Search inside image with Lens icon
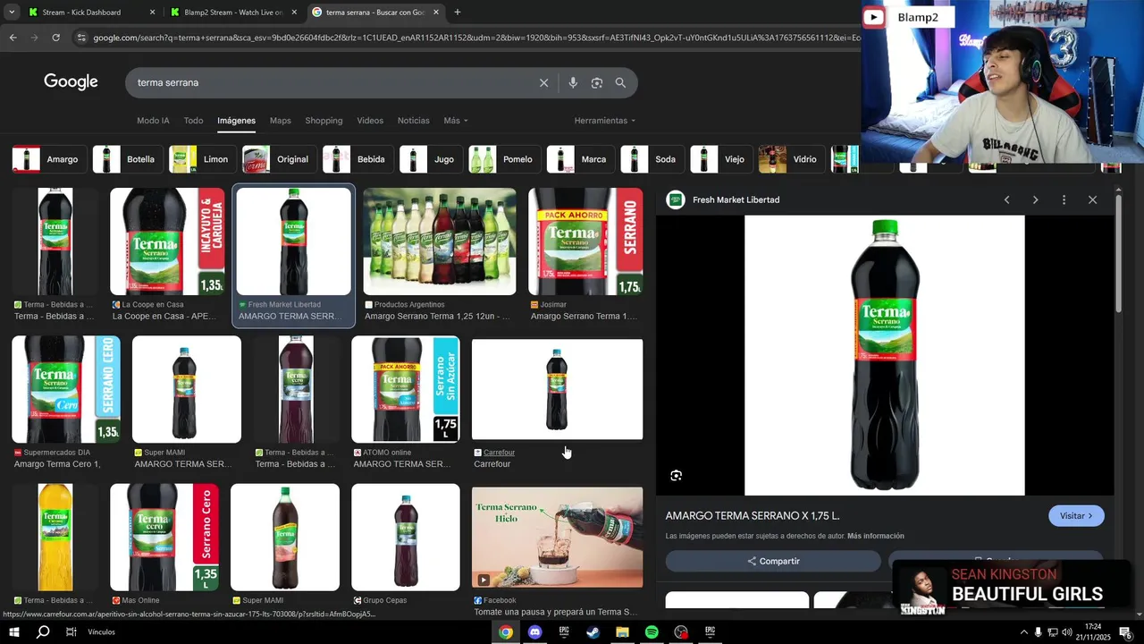This screenshot has height=644, width=1144. (x=677, y=476)
